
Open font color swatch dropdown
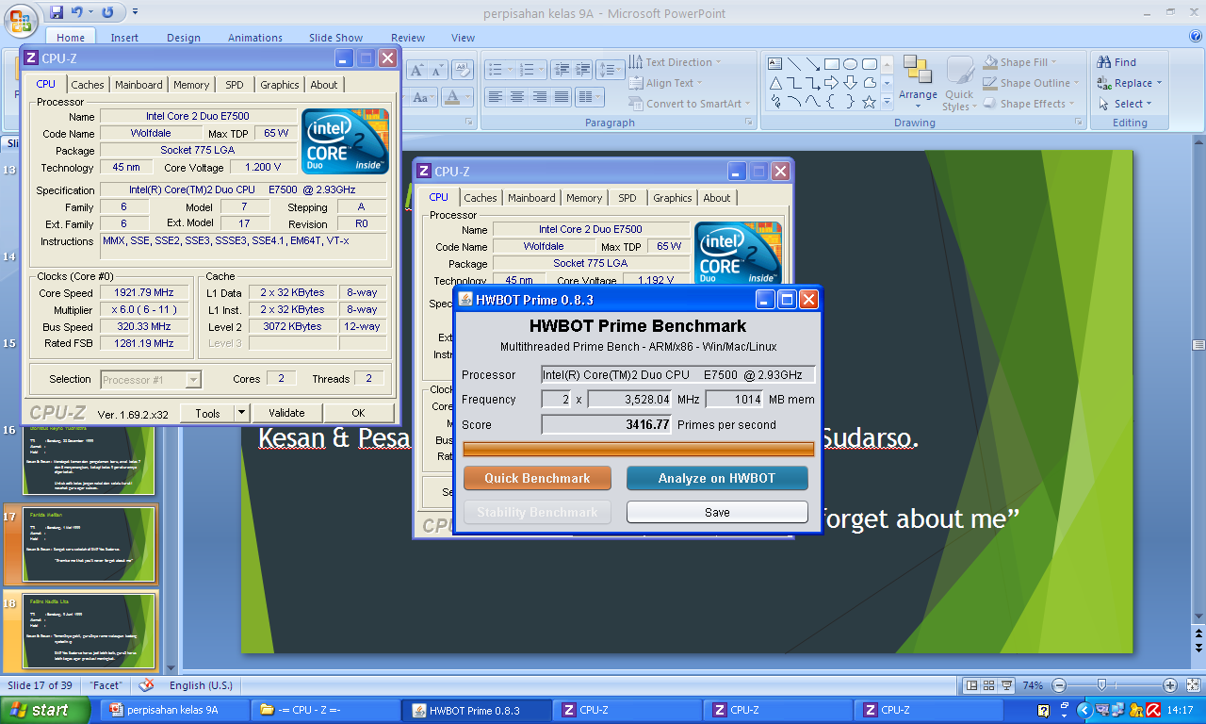[468, 97]
